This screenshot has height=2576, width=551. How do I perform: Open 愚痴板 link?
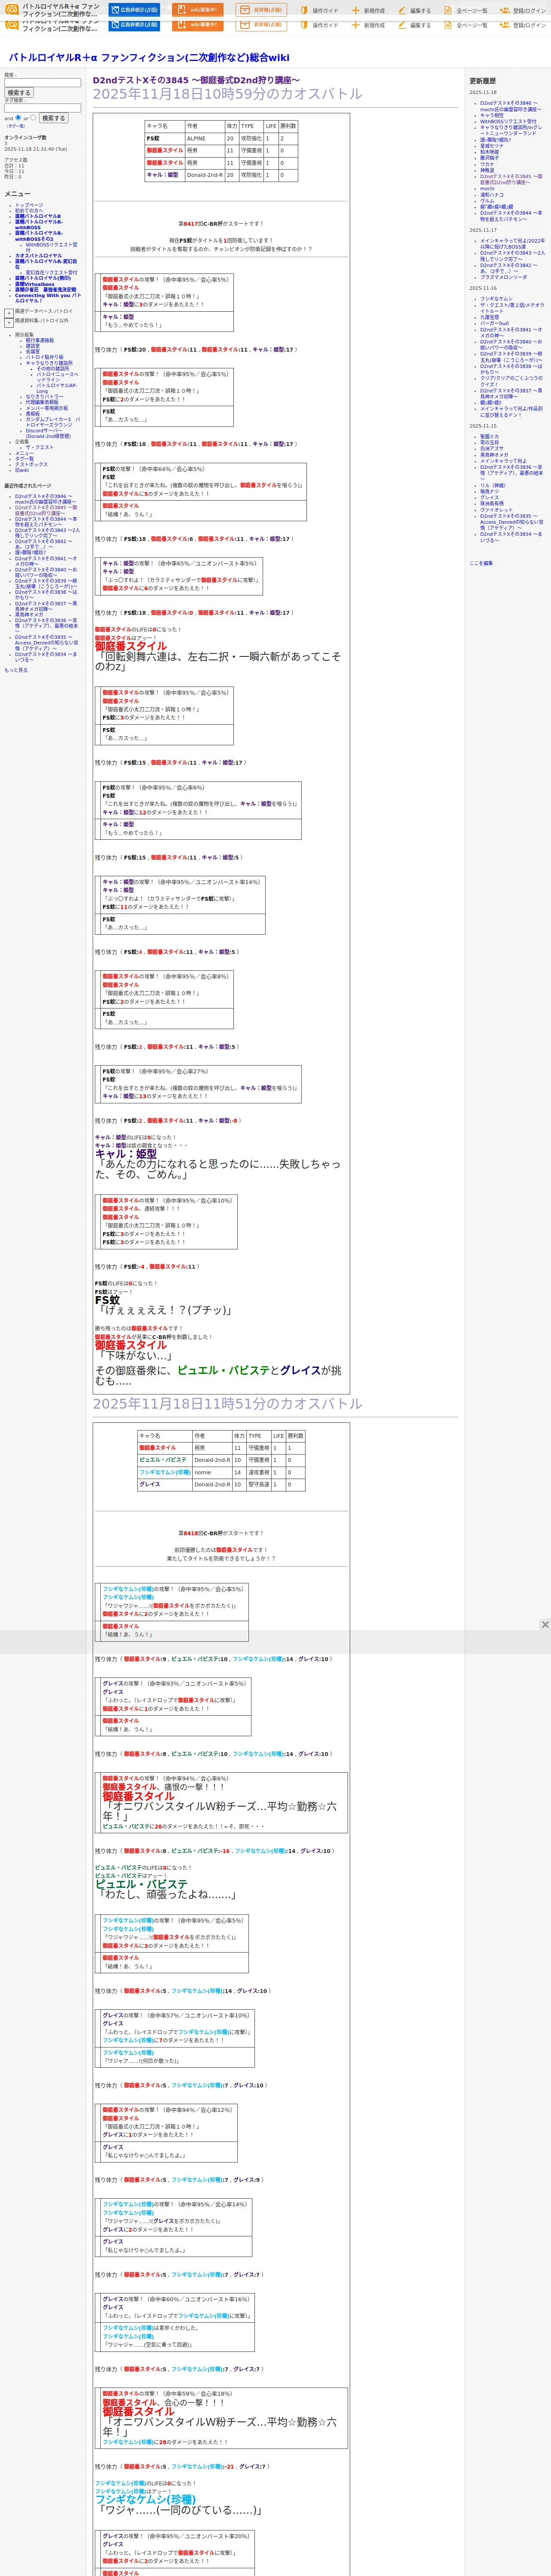pyautogui.click(x=33, y=414)
